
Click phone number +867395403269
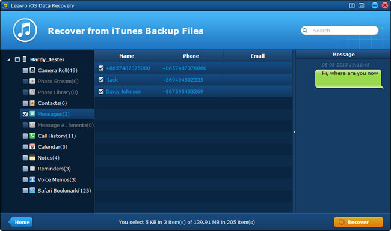click(183, 92)
